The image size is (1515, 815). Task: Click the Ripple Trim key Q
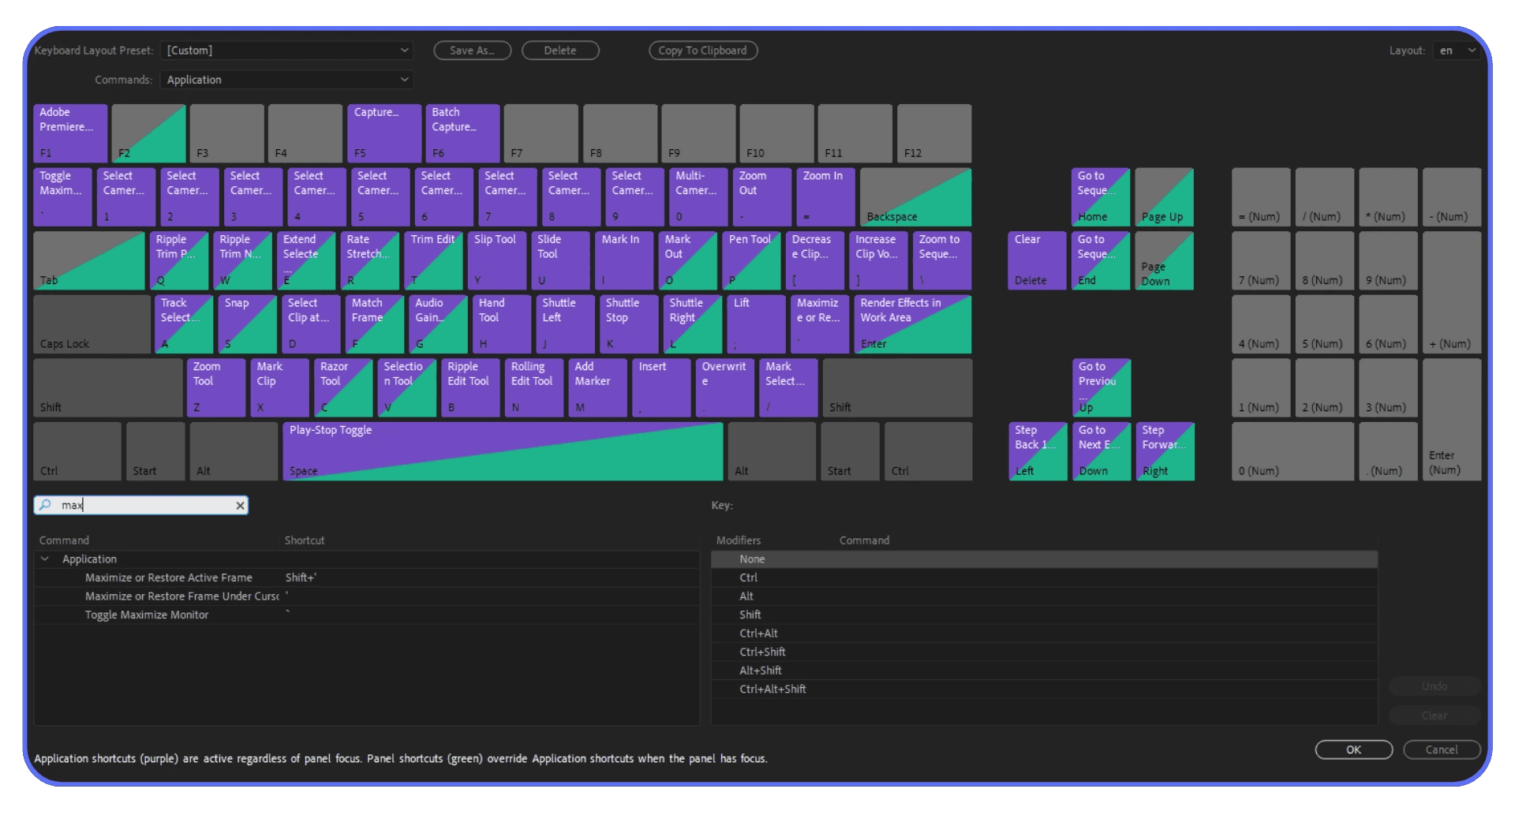point(178,260)
